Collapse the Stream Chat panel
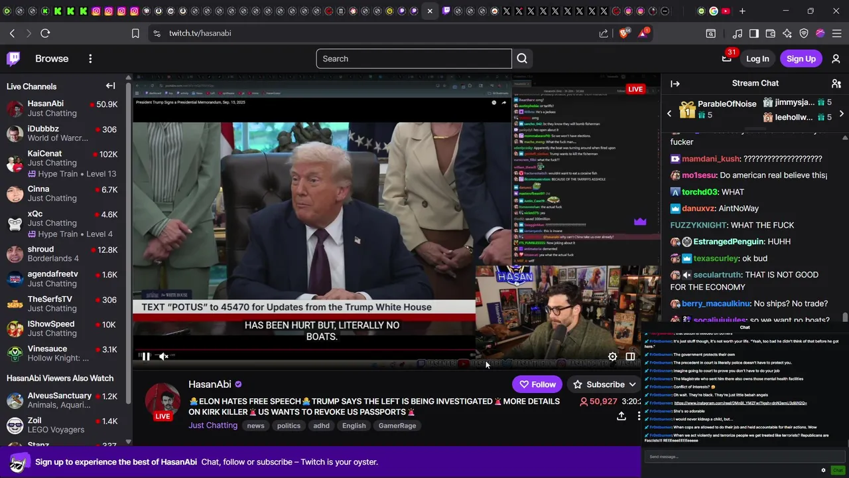Screen dimensions: 849x478 [675, 84]
